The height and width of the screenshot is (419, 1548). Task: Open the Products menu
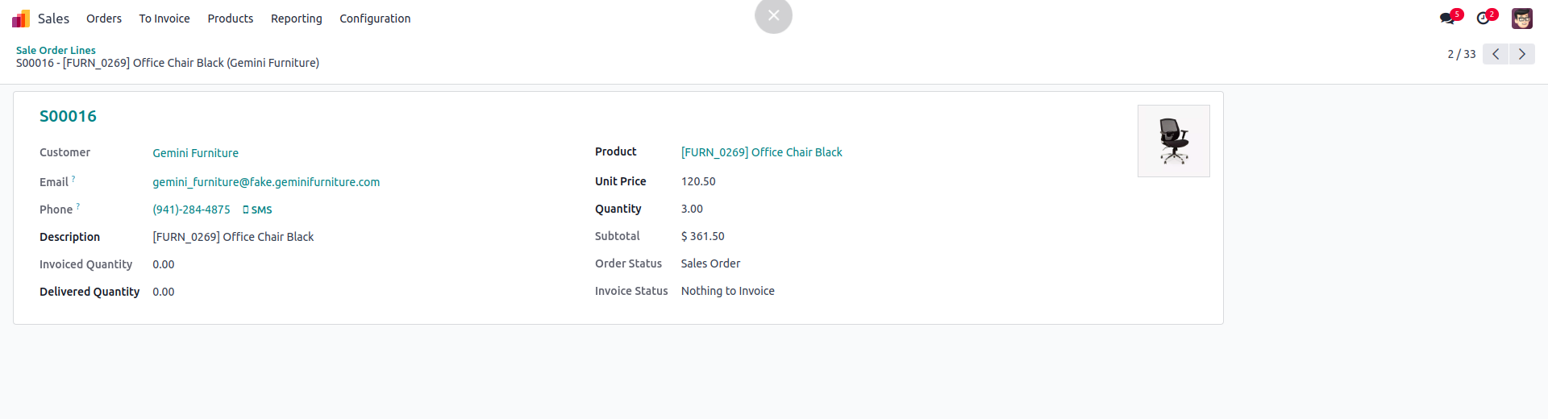230,19
